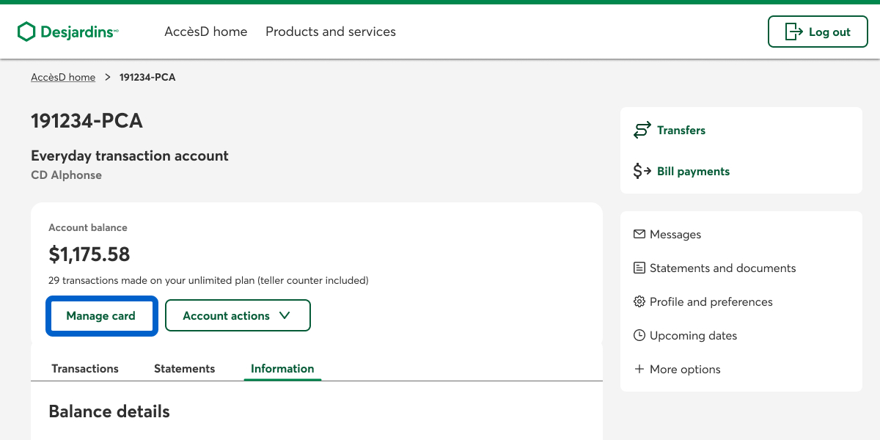Click the Manage card button
The image size is (880, 440).
click(101, 315)
